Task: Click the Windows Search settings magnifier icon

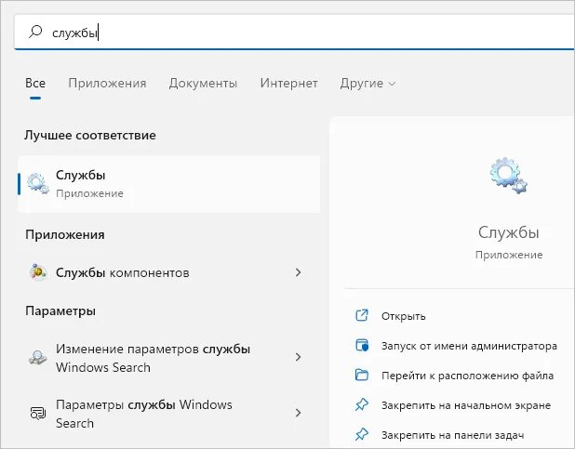Action: coord(38,357)
